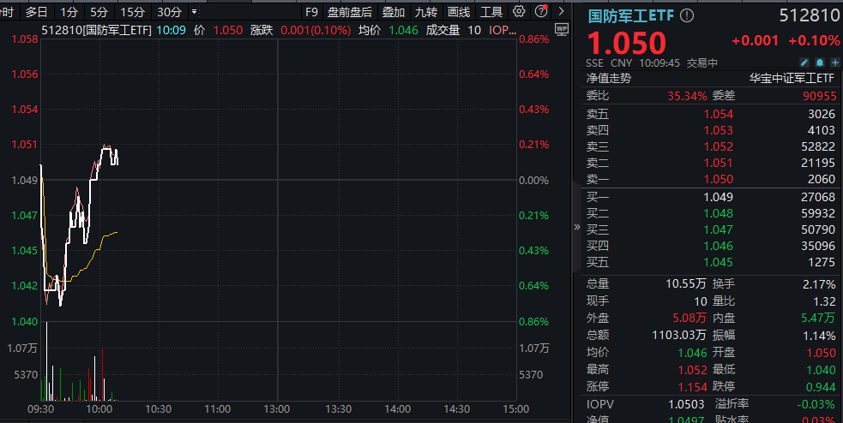
Task: Click 买一 price 1.049
Action: pyautogui.click(x=719, y=198)
